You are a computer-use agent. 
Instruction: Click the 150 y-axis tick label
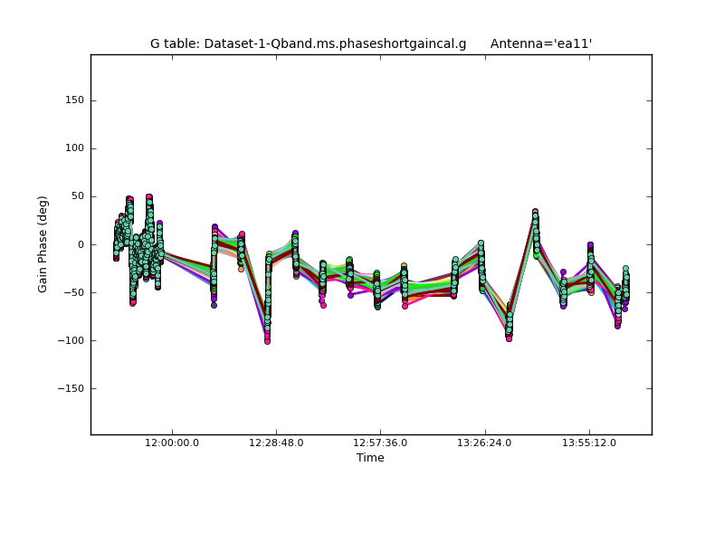pyautogui.click(x=73, y=100)
